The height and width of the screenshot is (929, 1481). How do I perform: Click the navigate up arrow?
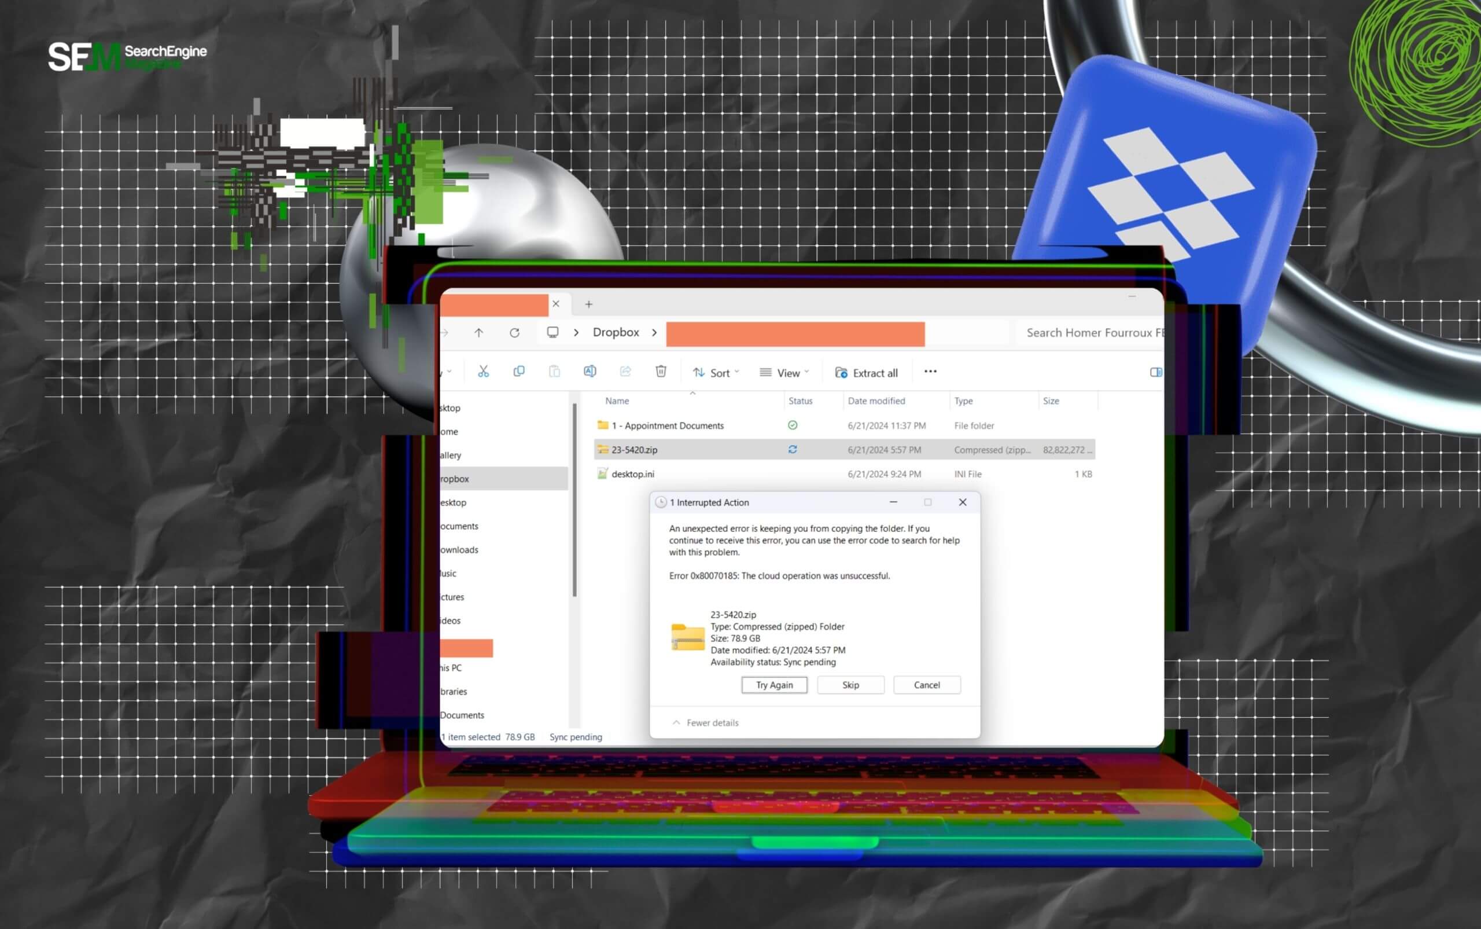(480, 332)
